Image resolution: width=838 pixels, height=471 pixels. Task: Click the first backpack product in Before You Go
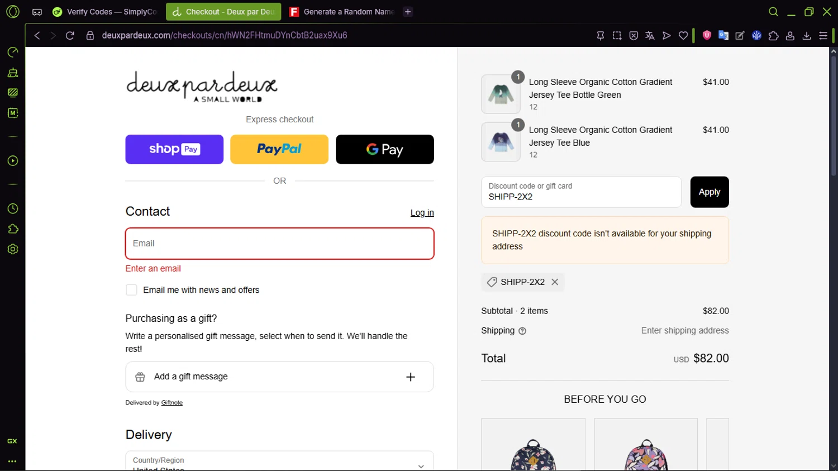[533, 445]
